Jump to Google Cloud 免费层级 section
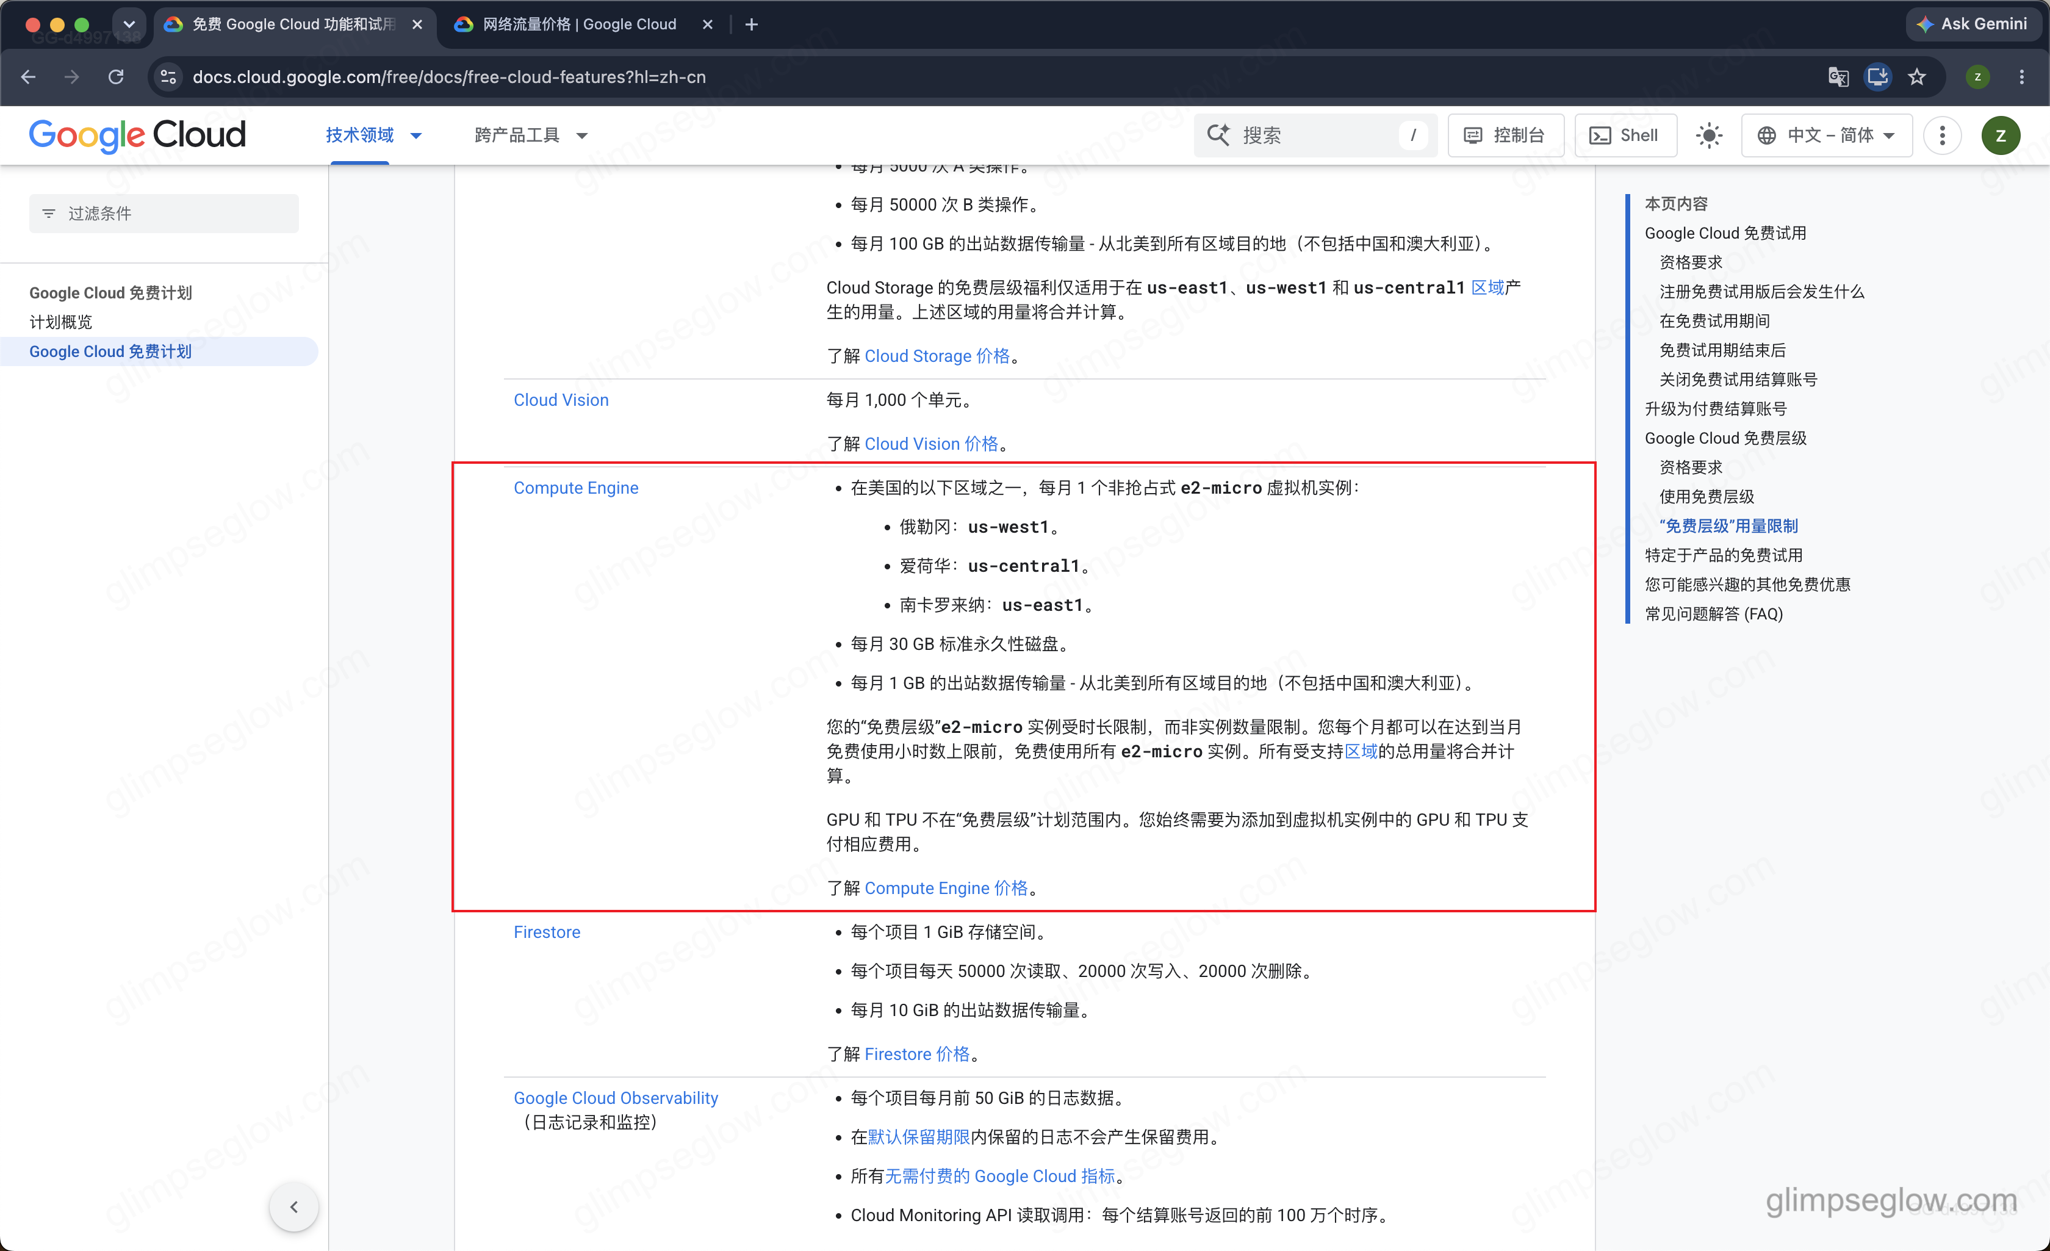Image resolution: width=2050 pixels, height=1251 pixels. click(x=1725, y=438)
